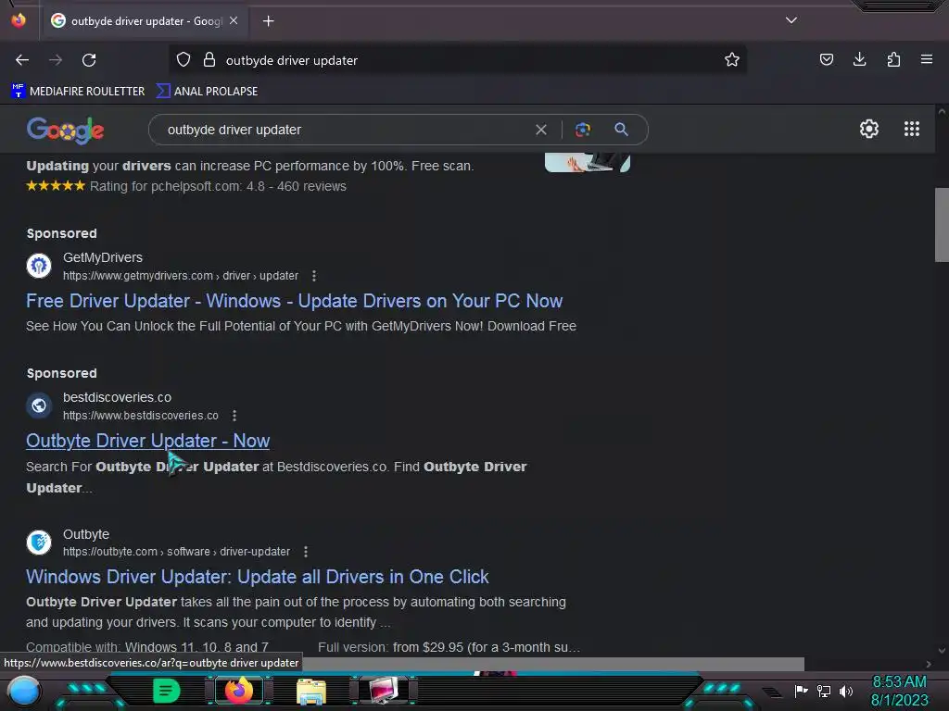Click the vertical page scrollbar thumb

942,224
